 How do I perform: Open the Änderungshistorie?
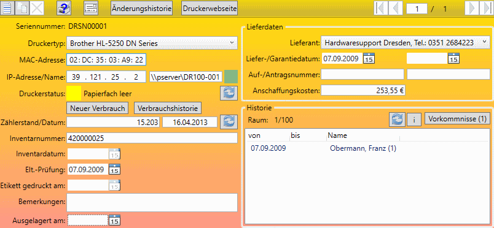(142, 9)
